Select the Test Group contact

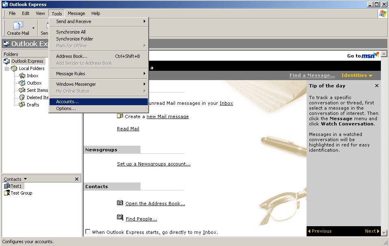(x=21, y=193)
